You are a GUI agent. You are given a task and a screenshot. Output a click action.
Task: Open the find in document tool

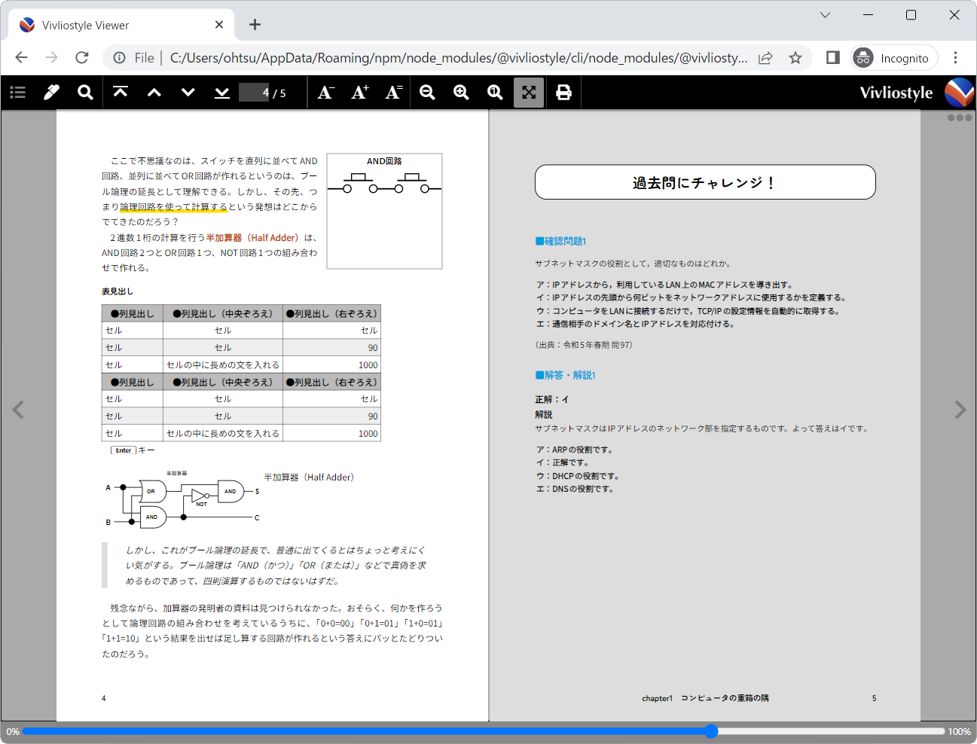84,92
